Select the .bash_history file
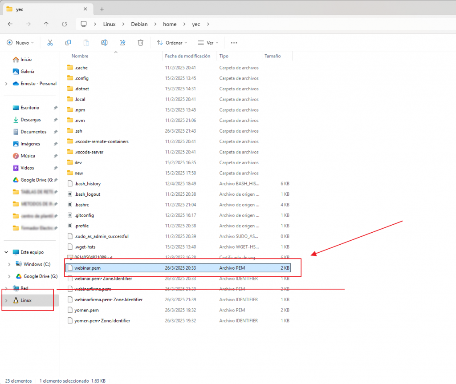Viewport: 456px width, 384px height. tap(178, 184)
